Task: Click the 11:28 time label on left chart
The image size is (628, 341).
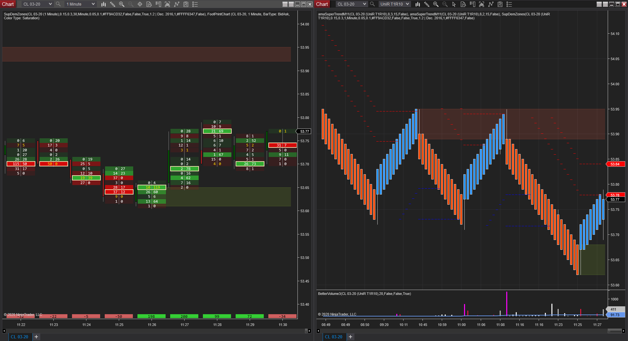Action: pyautogui.click(x=217, y=325)
